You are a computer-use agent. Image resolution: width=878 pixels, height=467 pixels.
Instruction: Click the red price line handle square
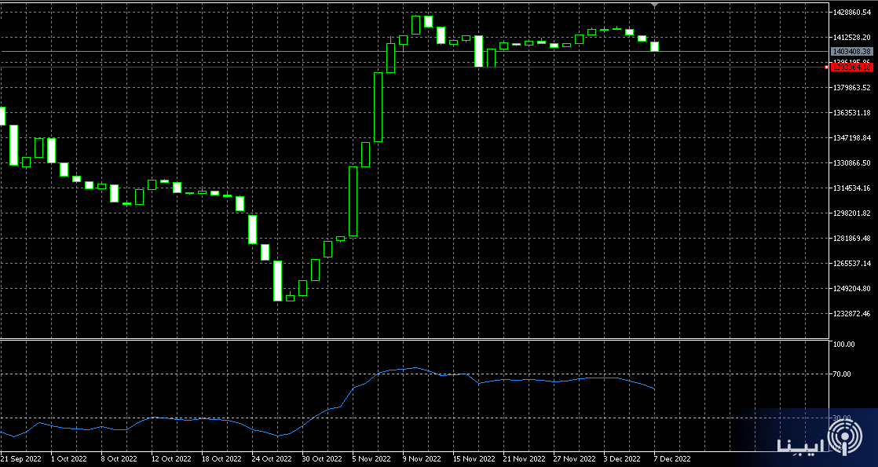[x=826, y=67]
